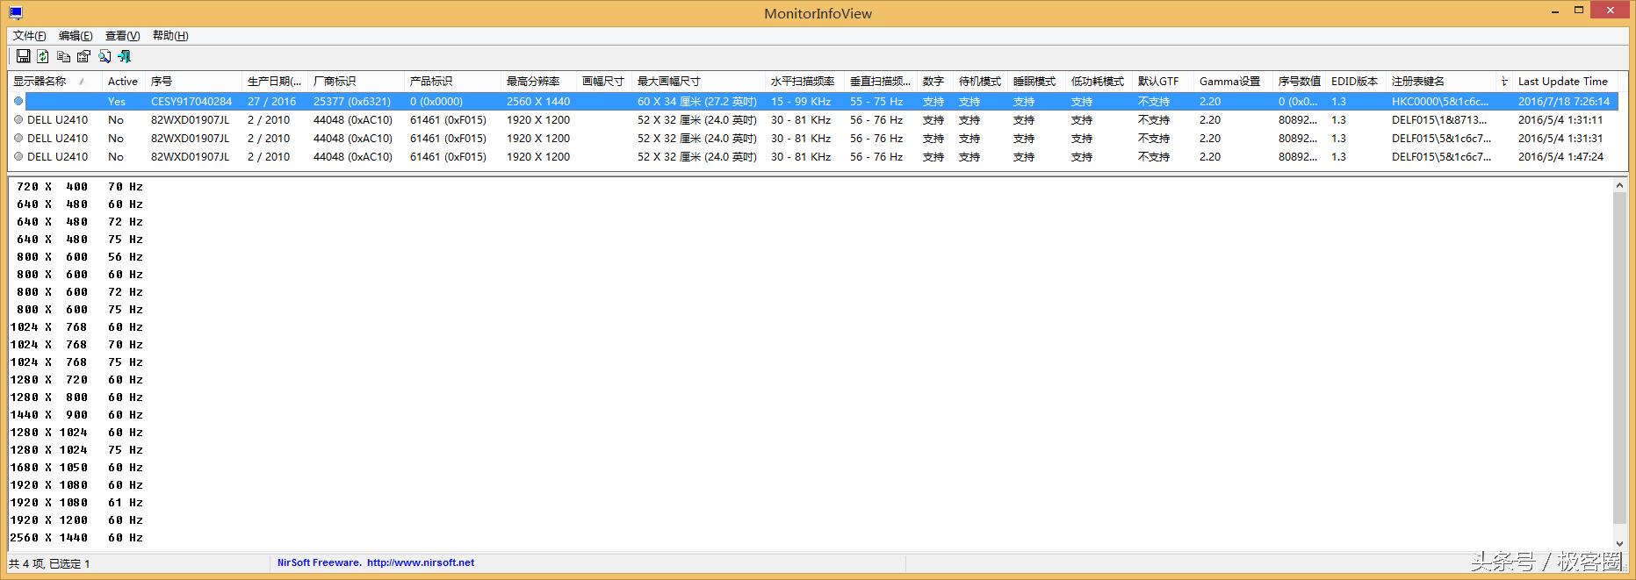Click the 15 - 99 KHz cell
The image size is (1636, 580).
(x=801, y=102)
